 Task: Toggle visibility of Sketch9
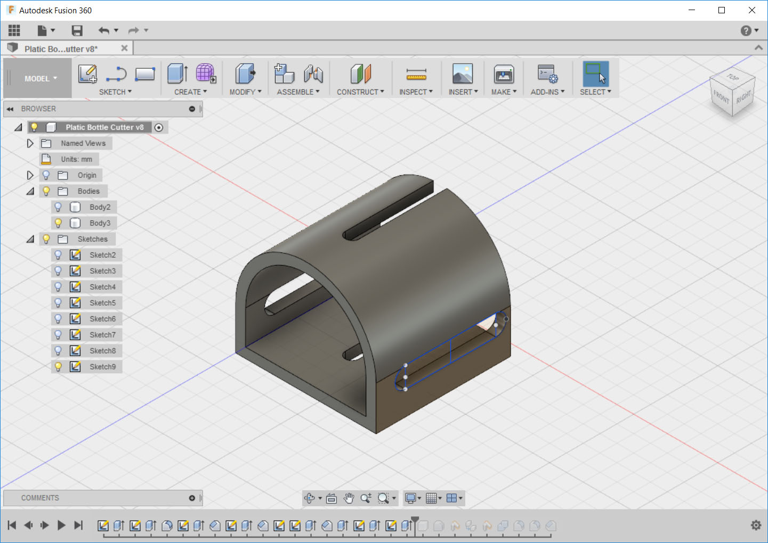click(58, 366)
